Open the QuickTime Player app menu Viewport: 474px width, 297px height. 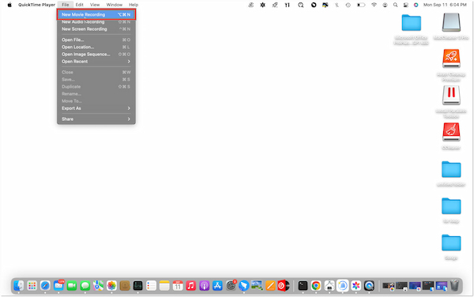(x=36, y=5)
